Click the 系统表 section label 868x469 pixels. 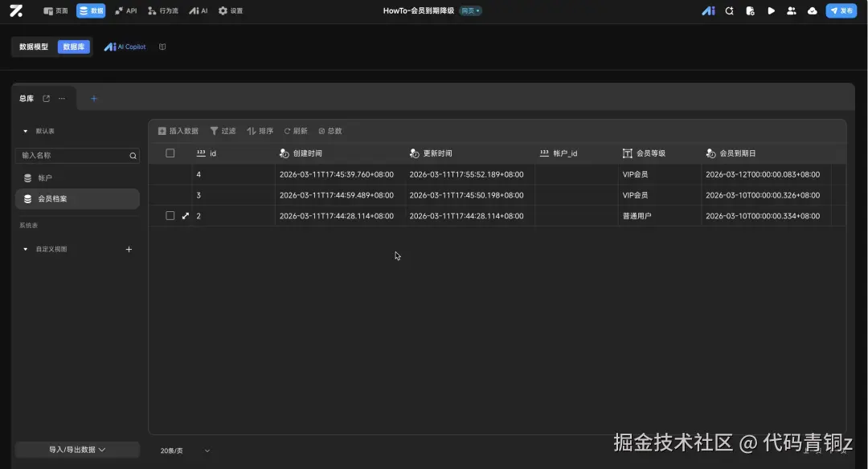click(29, 226)
